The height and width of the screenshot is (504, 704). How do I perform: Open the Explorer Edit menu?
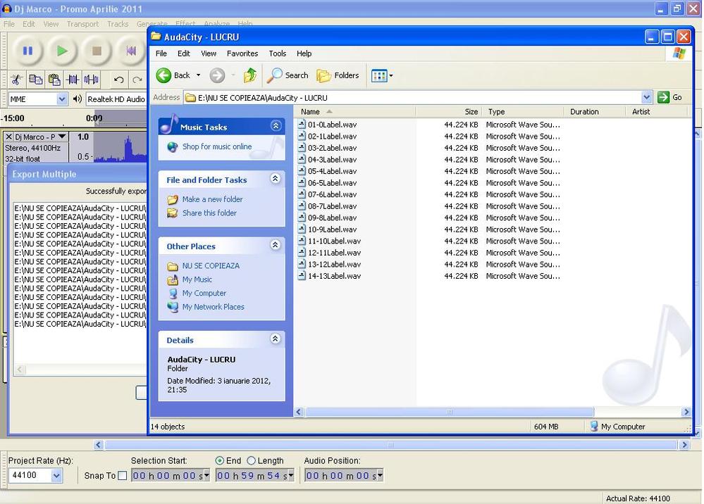(x=184, y=53)
